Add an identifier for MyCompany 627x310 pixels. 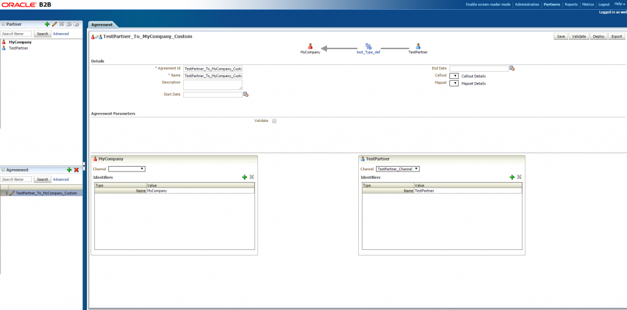244,177
